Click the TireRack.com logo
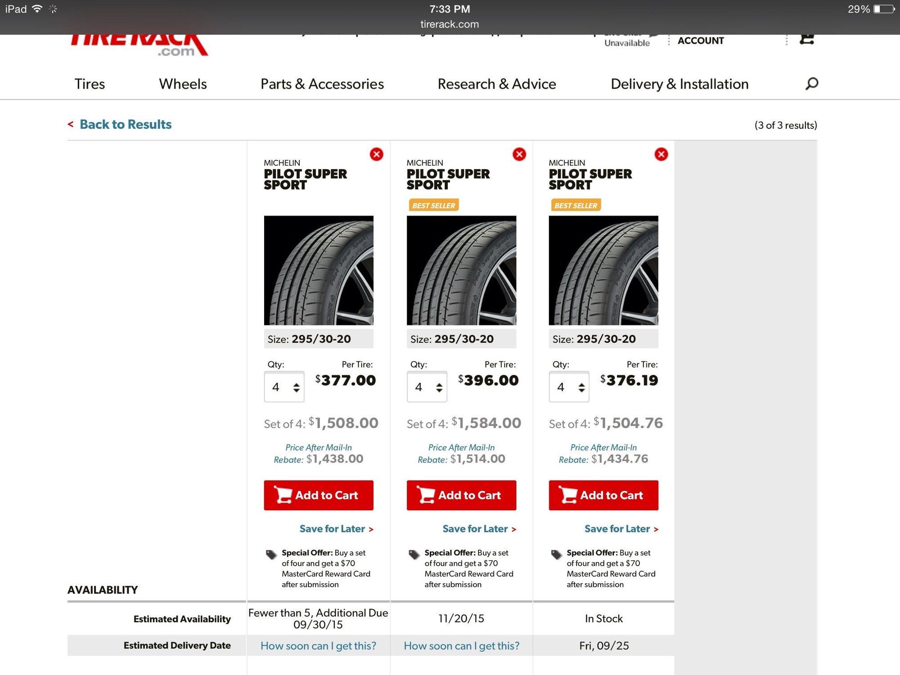Screen dimensions: 900x675 139,45
